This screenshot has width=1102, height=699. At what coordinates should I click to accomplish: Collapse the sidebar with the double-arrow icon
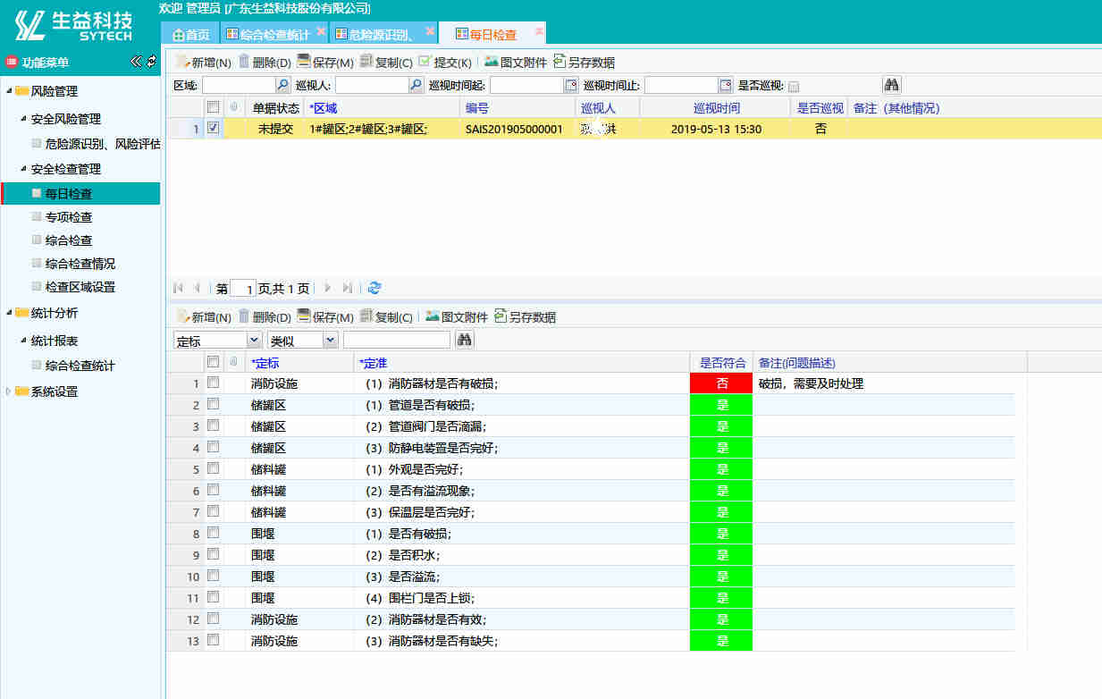136,62
